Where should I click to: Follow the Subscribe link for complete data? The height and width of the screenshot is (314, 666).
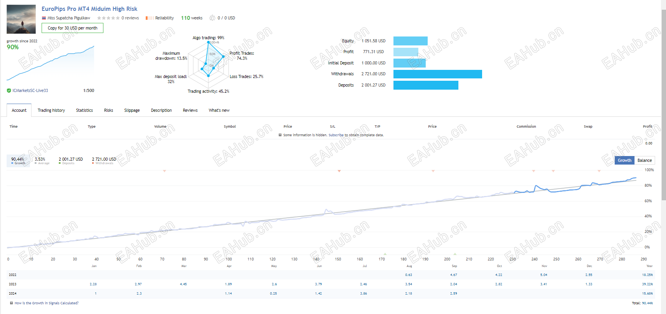point(336,135)
